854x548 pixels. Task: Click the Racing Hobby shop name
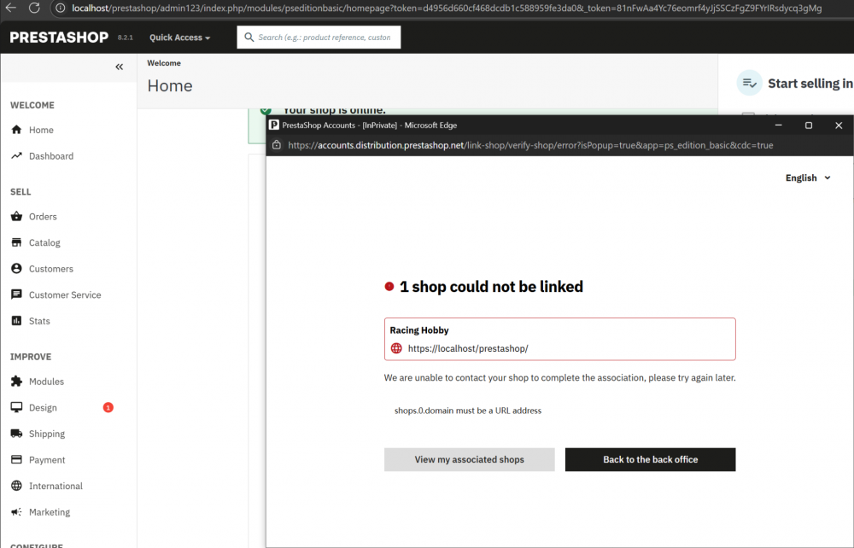point(419,330)
